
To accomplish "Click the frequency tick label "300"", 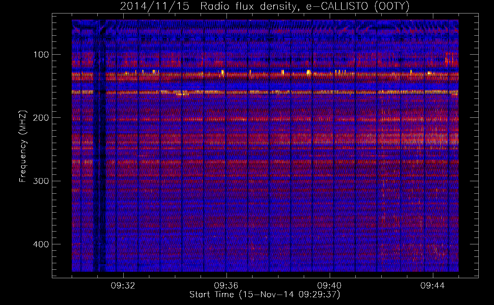I will pos(41,181).
